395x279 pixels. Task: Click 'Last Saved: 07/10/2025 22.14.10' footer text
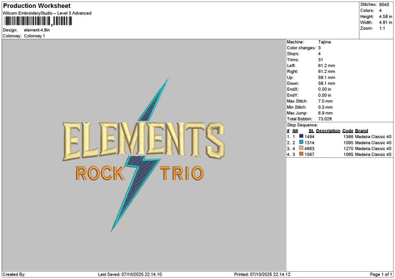coord(130,274)
